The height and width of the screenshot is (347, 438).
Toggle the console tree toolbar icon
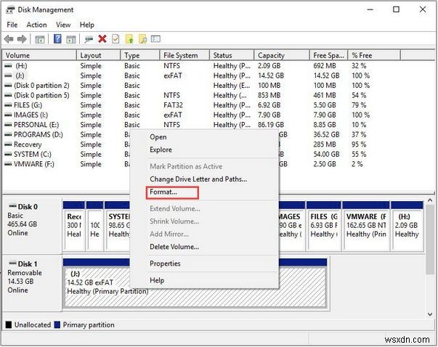pyautogui.click(x=40, y=39)
